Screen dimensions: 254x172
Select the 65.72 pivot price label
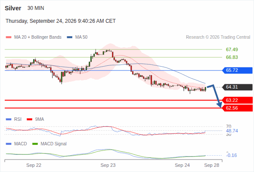pos(237,71)
